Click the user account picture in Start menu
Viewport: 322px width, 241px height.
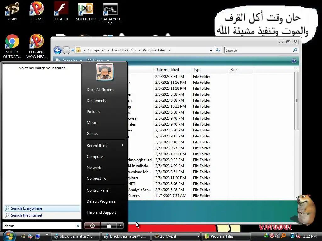click(104, 72)
